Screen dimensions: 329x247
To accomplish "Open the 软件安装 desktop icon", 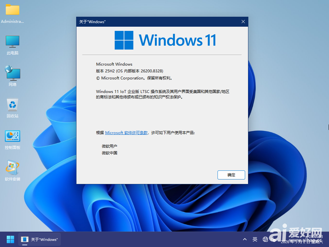I will [13, 171].
